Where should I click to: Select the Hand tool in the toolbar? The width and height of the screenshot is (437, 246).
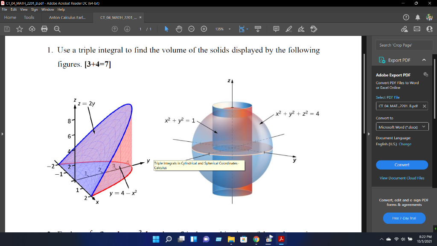[x=178, y=29]
